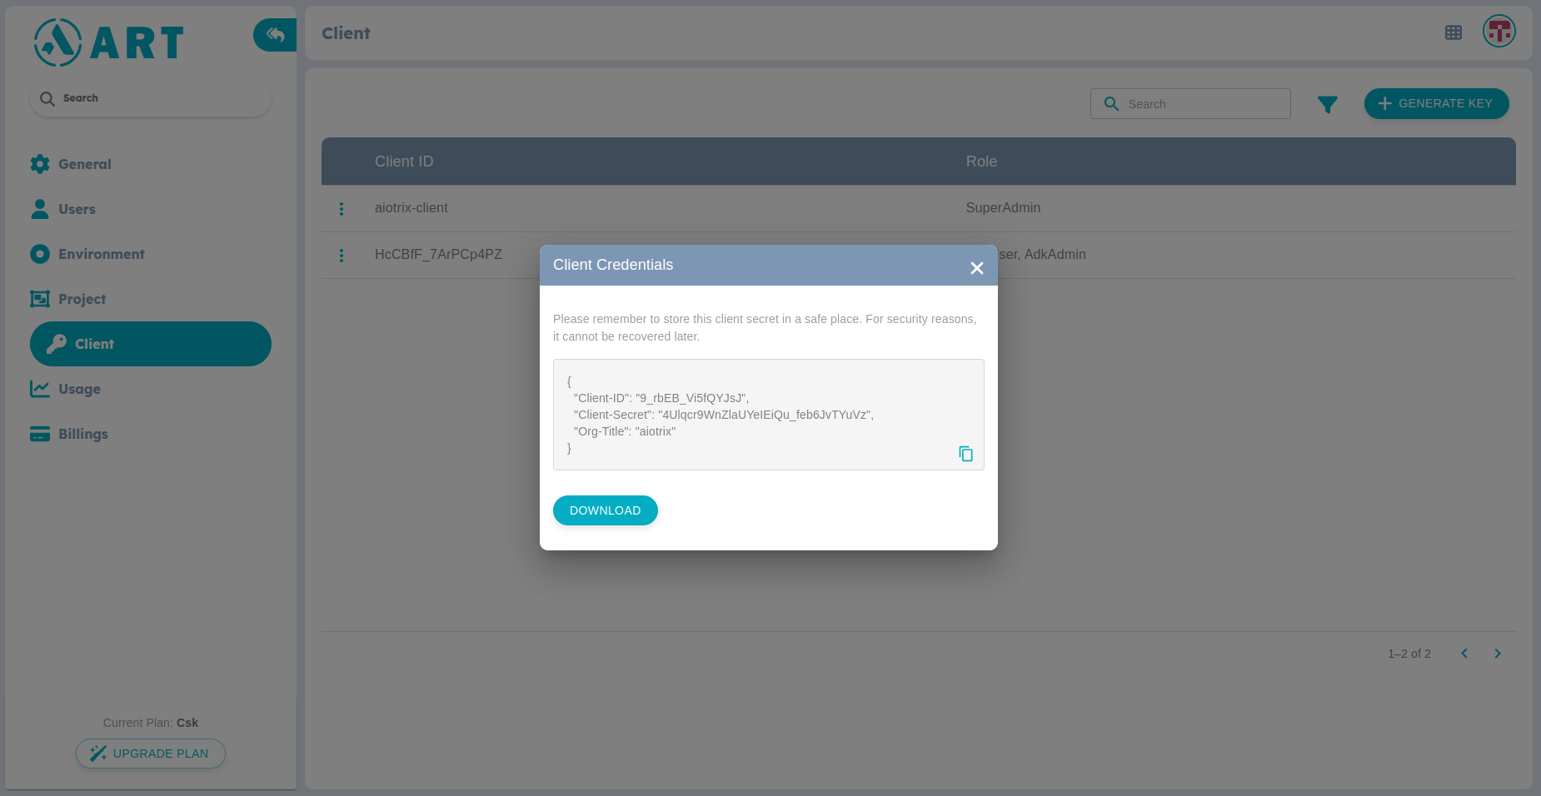Click the General settings gear icon
The height and width of the screenshot is (796, 1541).
tap(40, 164)
